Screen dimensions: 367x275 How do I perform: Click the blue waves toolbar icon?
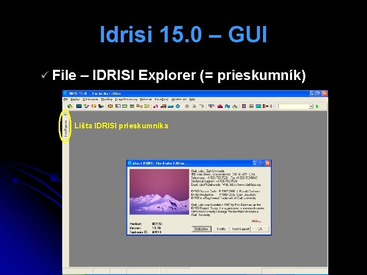227,106
